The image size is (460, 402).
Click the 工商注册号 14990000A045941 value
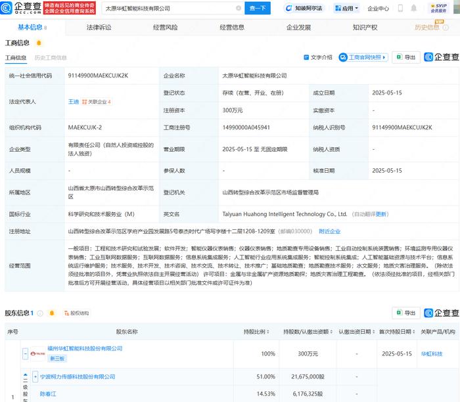tap(246, 127)
